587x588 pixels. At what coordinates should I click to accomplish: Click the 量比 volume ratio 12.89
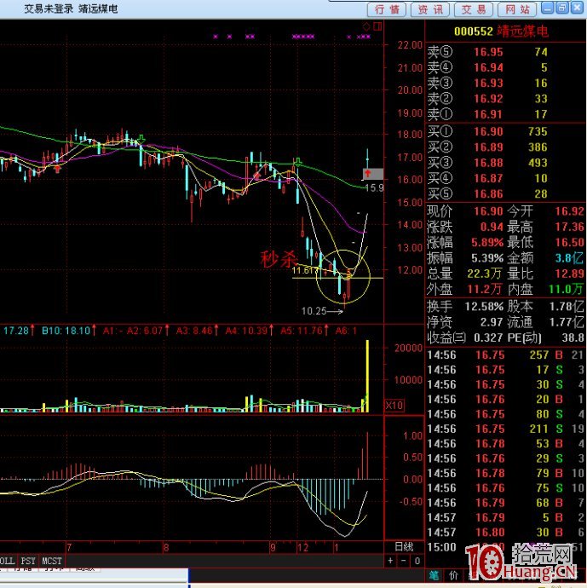click(569, 274)
